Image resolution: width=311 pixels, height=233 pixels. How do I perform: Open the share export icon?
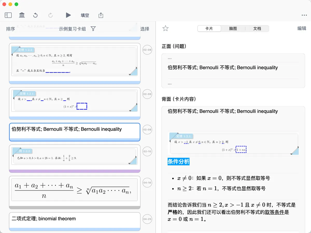click(x=101, y=15)
